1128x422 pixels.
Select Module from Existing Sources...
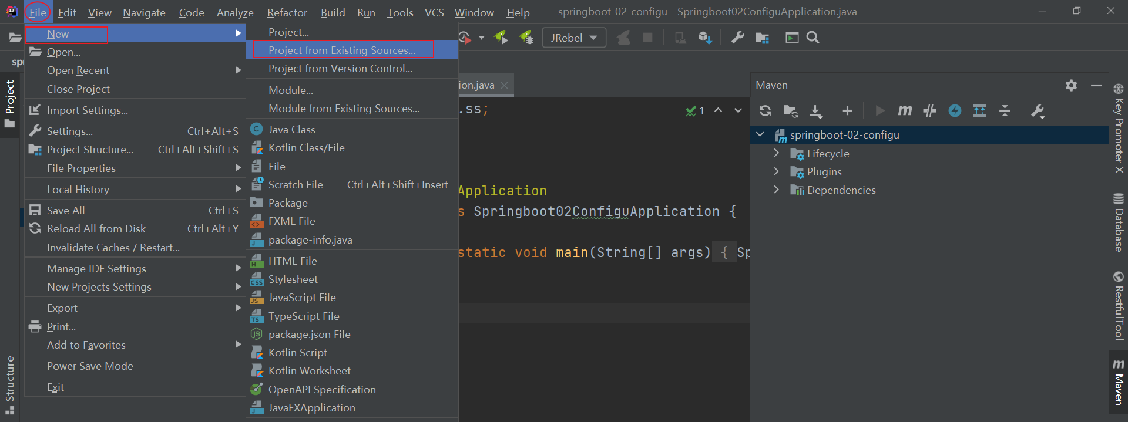pos(352,109)
